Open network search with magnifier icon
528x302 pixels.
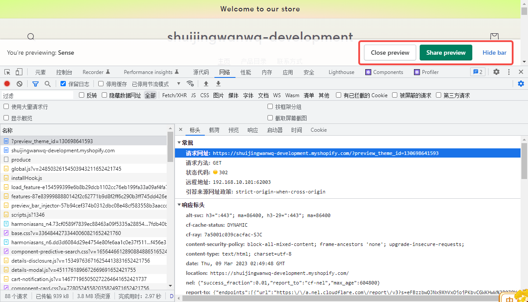(x=47, y=84)
